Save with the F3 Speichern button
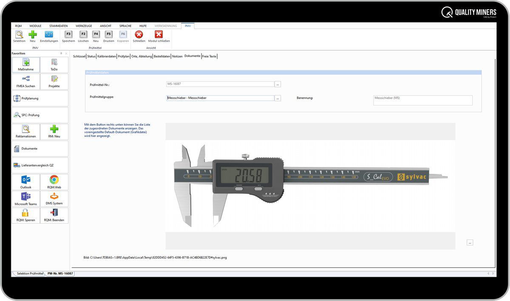 [x=68, y=36]
